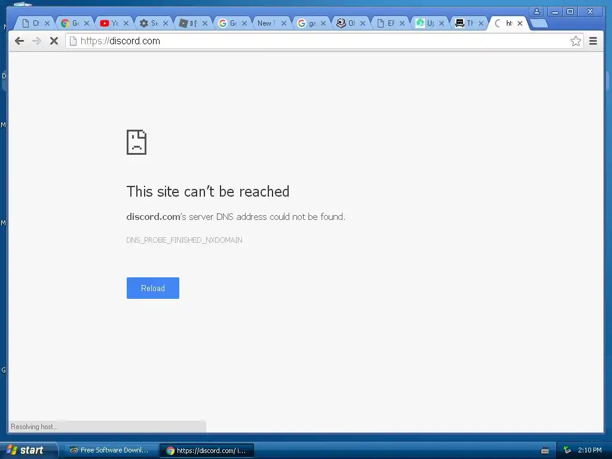Click the sad page error icon
612x459 pixels.
pyautogui.click(x=137, y=142)
